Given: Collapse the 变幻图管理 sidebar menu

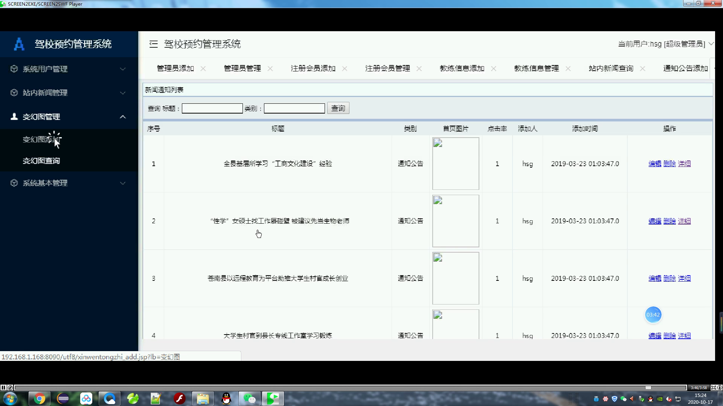Looking at the screenshot, I should (x=69, y=117).
